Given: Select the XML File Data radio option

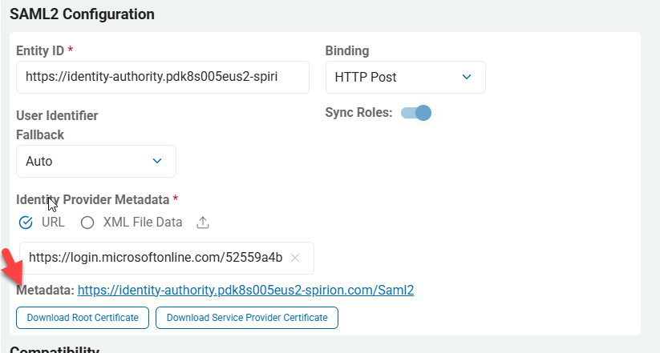Looking at the screenshot, I should coord(87,223).
